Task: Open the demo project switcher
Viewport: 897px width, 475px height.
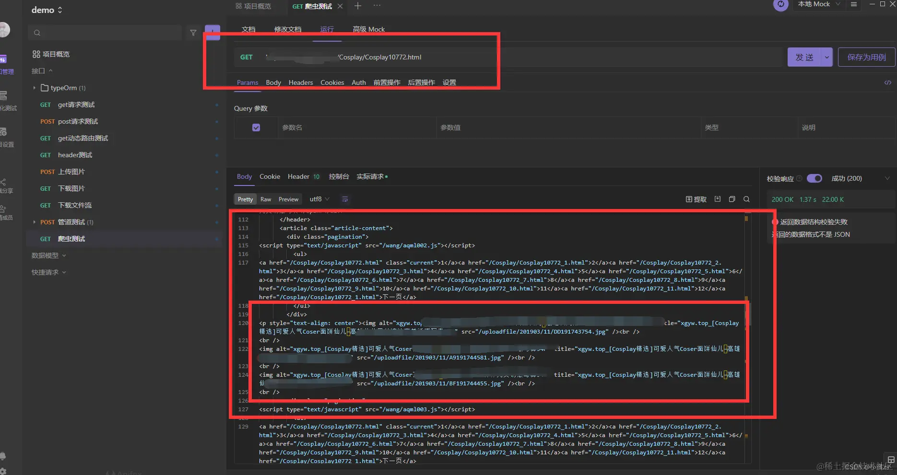Action: (x=47, y=10)
